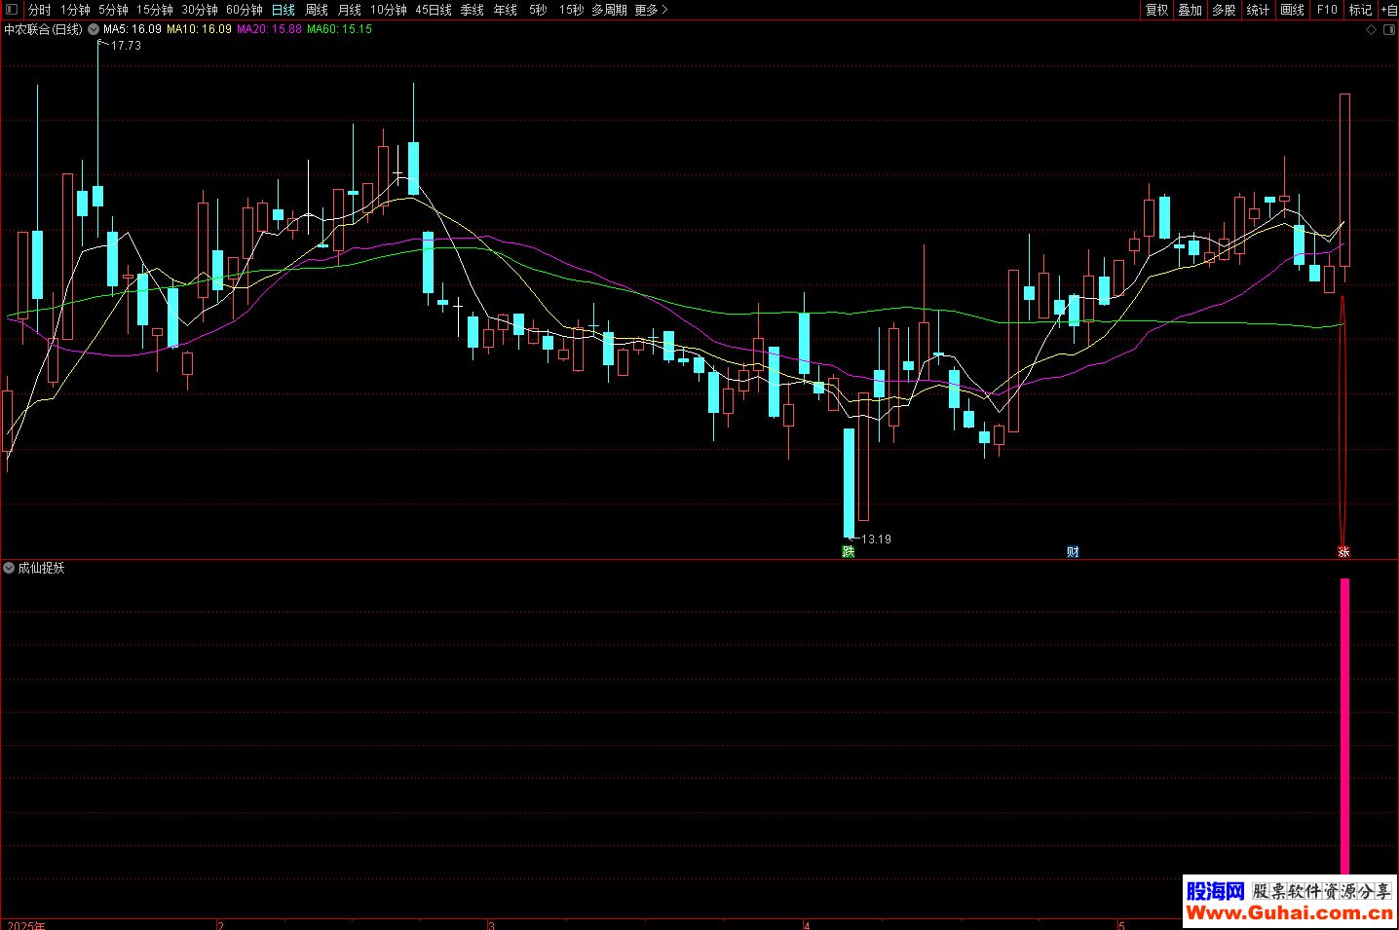Click the 叠加 overlay button
The height and width of the screenshot is (930, 1399).
pyautogui.click(x=1190, y=10)
